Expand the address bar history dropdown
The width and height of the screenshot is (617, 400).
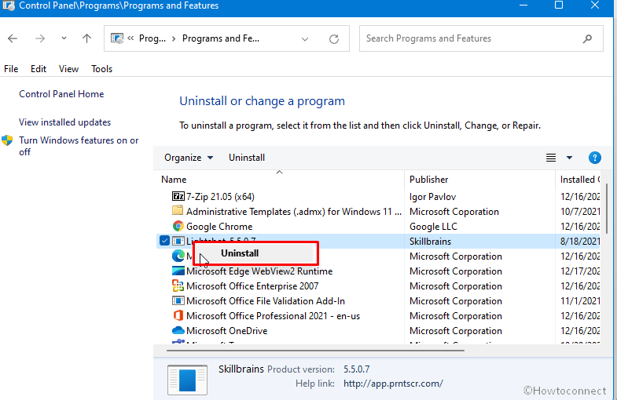[304, 39]
